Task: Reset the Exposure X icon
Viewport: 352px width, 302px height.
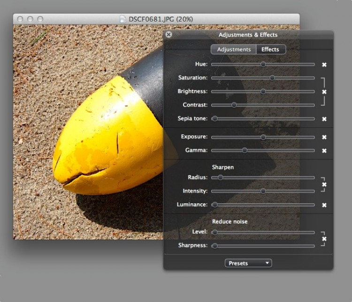Action: 324,137
